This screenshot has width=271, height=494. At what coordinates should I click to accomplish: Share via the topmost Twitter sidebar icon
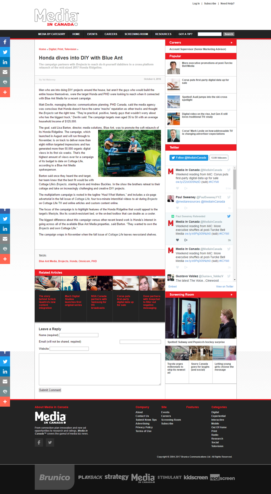click(5, 52)
